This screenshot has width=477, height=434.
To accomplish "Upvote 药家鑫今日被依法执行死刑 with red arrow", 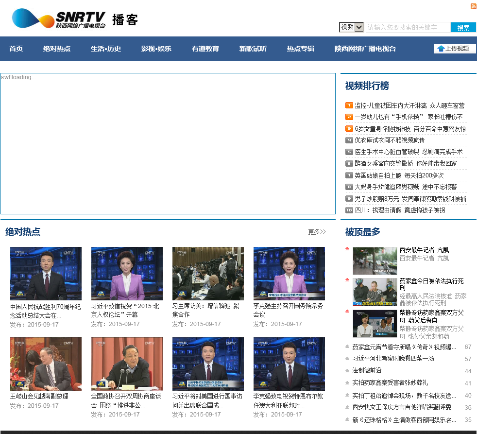I will [x=347, y=280].
